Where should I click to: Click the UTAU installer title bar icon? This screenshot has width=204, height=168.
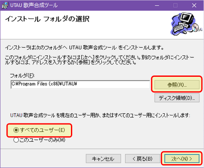pyautogui.click(x=5, y=6)
